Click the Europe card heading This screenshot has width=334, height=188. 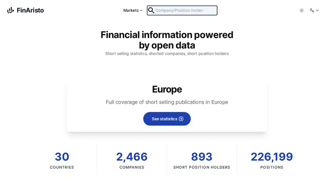(167, 89)
